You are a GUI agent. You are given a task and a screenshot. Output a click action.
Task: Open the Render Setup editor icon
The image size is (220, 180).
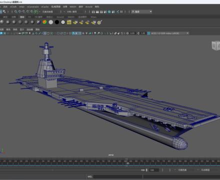click(113, 11)
